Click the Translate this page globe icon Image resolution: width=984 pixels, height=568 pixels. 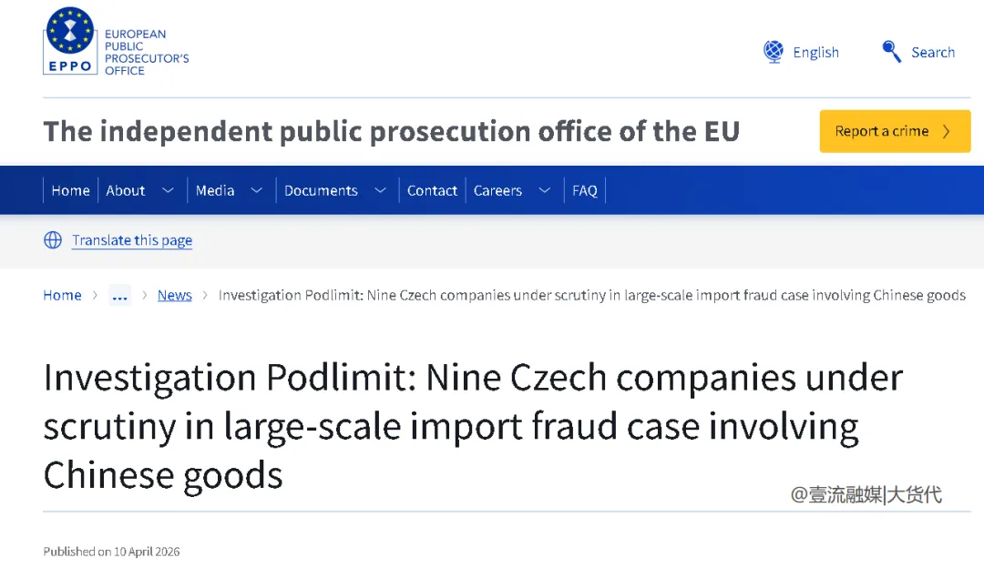point(53,240)
